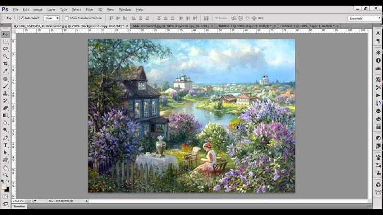
Task: Enable Show Transform Controls checkbox
Action: 67,18
